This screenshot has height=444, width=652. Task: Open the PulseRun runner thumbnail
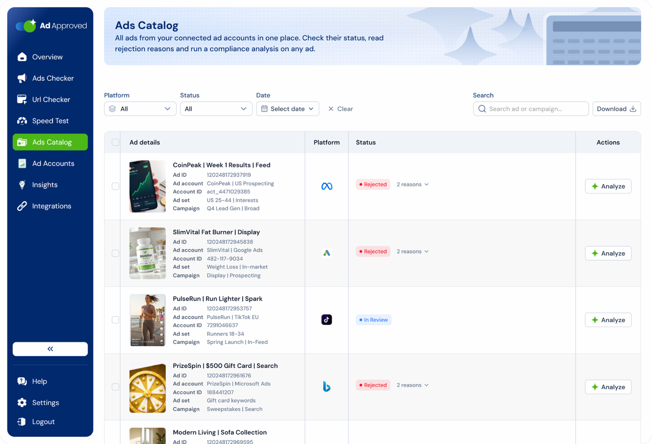click(147, 320)
